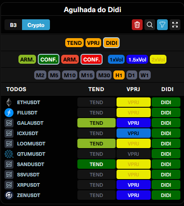Toggle the 1xVol volume filter

[117, 59]
